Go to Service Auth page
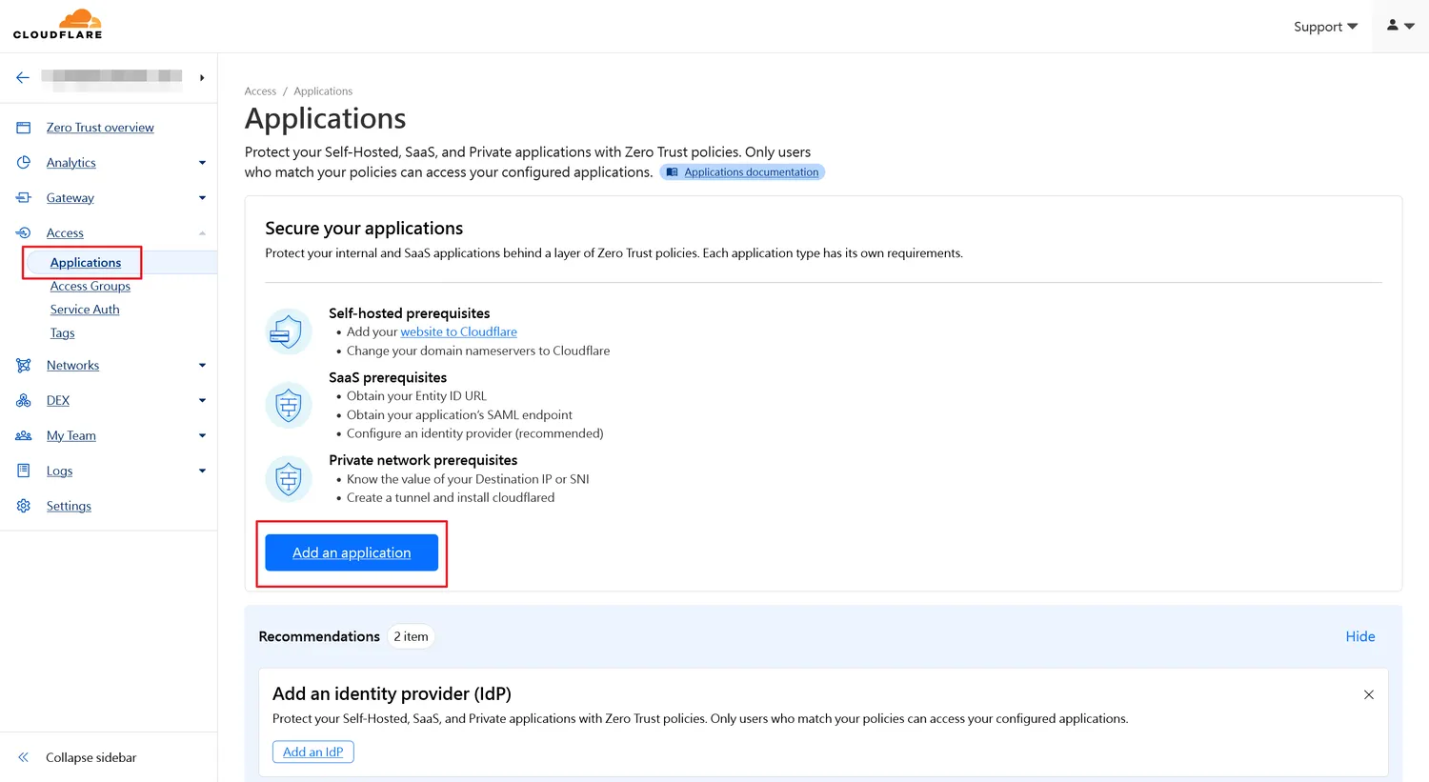The width and height of the screenshot is (1429, 782). (85, 310)
